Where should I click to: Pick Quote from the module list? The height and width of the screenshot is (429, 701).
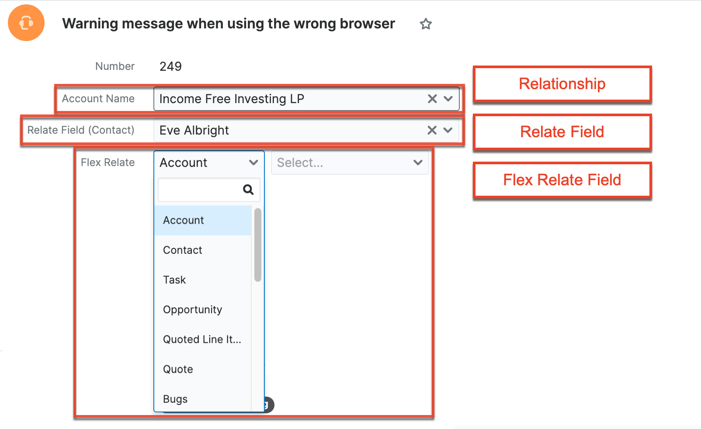[178, 369]
